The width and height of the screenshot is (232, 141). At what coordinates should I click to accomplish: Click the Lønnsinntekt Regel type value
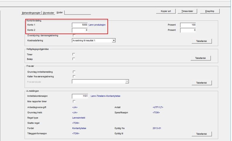tap(79, 118)
